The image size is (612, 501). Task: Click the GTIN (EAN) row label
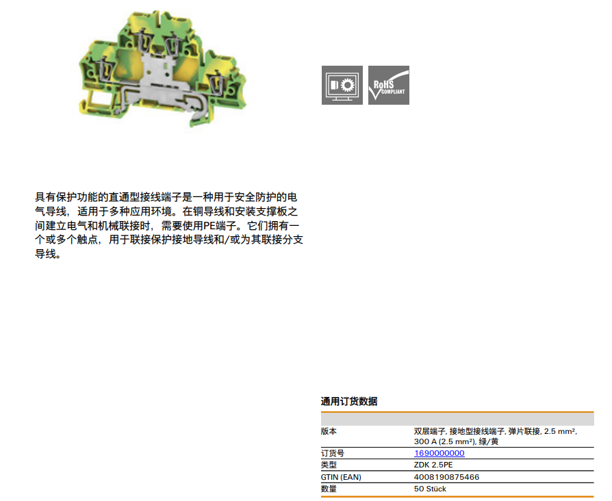(342, 477)
